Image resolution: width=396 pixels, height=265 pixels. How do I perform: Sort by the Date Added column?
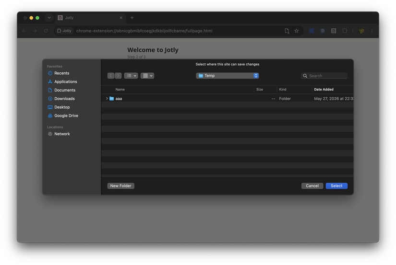pyautogui.click(x=324, y=90)
